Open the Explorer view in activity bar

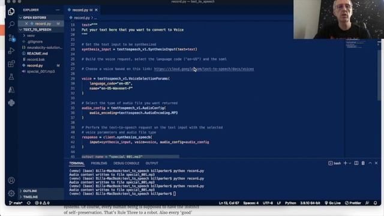point(11,11)
